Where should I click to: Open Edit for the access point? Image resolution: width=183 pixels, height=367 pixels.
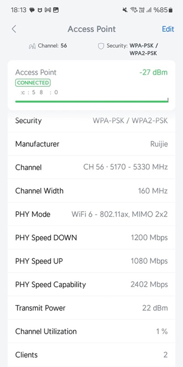point(168,29)
